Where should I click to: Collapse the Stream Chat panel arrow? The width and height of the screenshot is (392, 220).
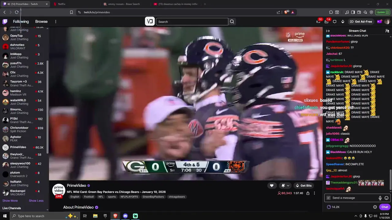pyautogui.click(x=328, y=31)
